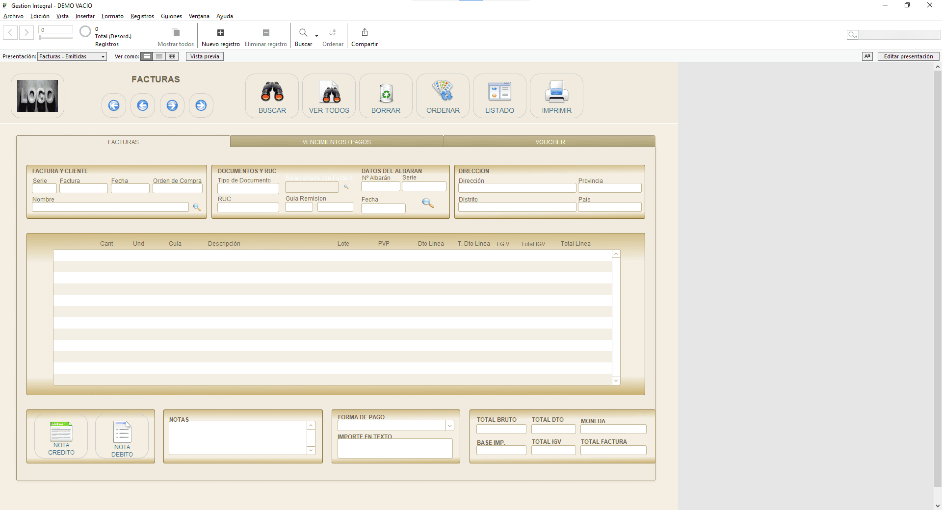Image resolution: width=942 pixels, height=510 pixels.
Task: Click the Editar presentación button
Action: click(x=908, y=56)
